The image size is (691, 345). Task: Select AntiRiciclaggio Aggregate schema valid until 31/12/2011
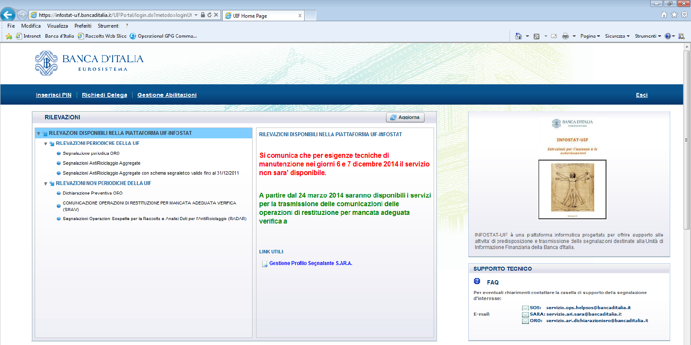click(151, 173)
